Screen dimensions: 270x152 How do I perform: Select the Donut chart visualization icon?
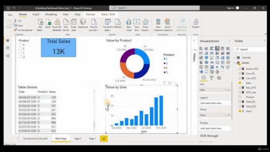222,58
